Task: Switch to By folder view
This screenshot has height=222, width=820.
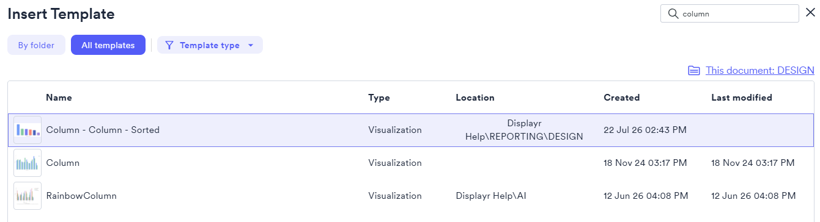Action: coord(36,45)
